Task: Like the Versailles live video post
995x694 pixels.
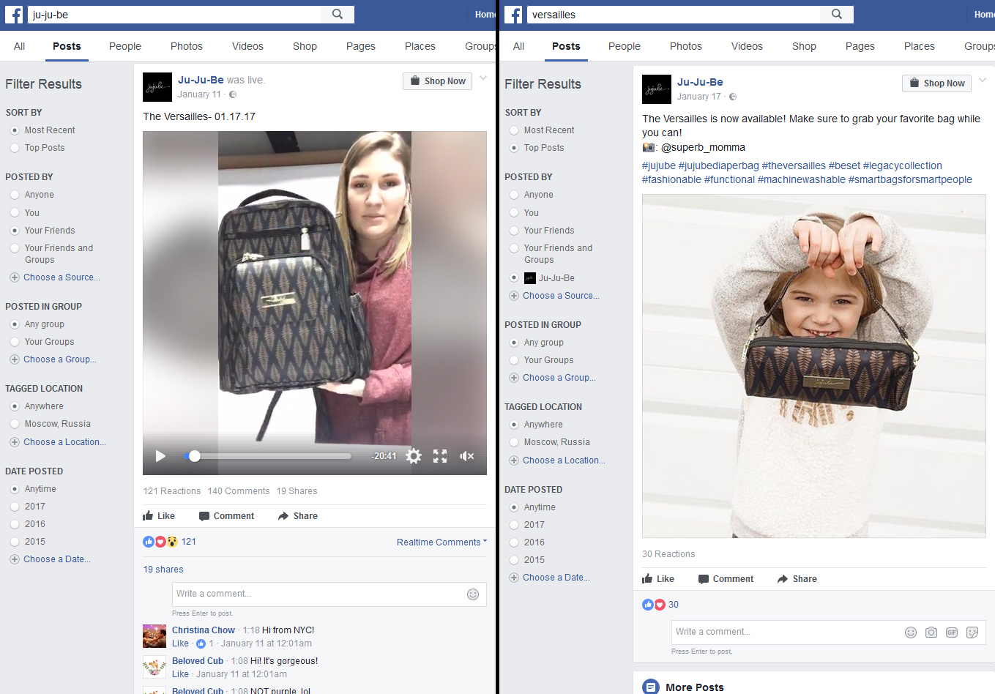Action: coord(159,516)
